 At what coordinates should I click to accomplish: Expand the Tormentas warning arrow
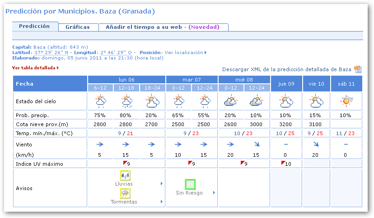pyautogui.click(x=162, y=202)
